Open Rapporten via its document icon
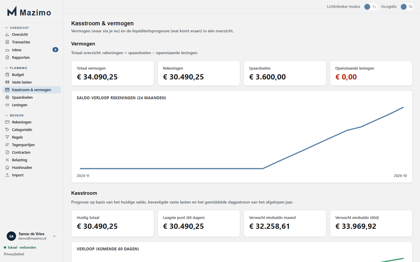Image resolution: width=420 pixels, height=262 pixels. (x=7, y=57)
